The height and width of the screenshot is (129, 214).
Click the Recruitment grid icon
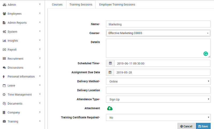(4, 58)
